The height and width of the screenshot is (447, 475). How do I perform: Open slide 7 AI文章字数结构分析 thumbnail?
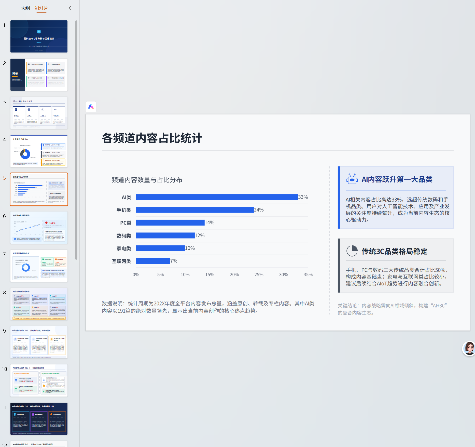[x=39, y=266]
